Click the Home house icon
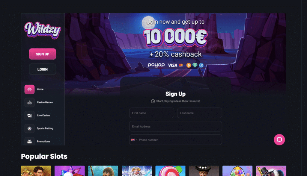The image size is (307, 176). 30,89
